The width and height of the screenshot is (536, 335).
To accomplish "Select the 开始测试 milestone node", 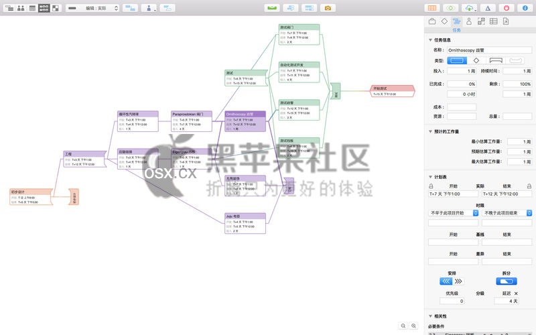I will (393, 91).
